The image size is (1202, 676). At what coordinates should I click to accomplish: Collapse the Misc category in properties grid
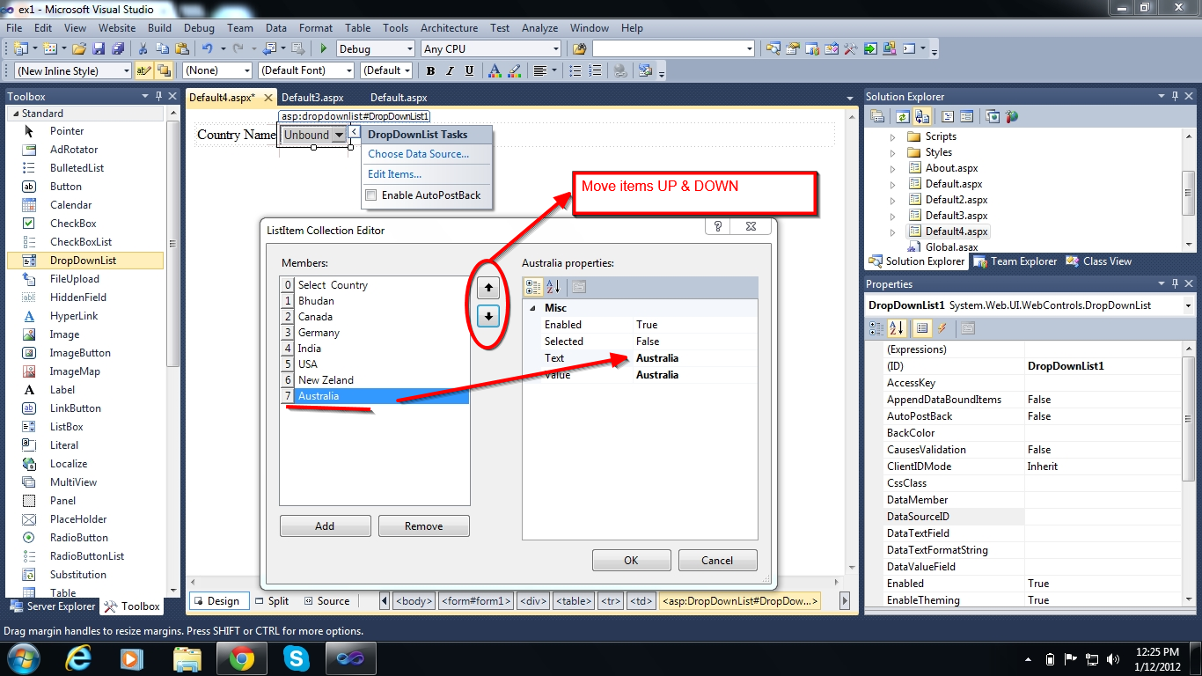(x=532, y=308)
